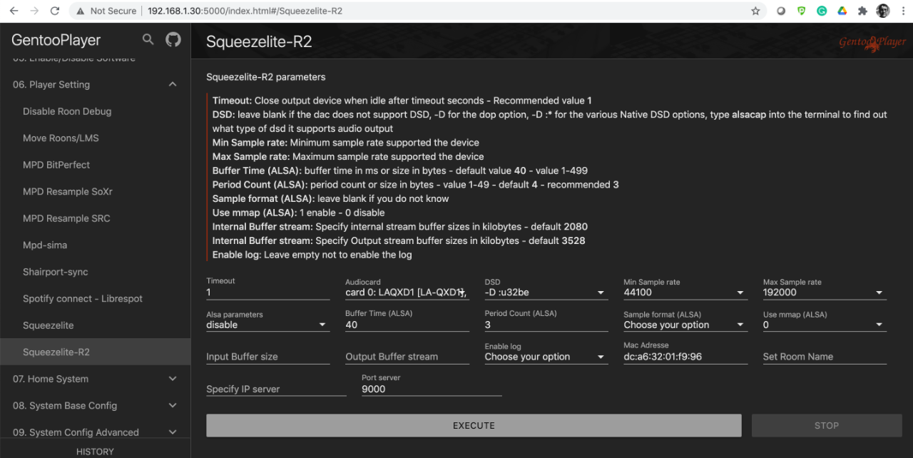Open MPD Resample SRC menu item
The height and width of the screenshot is (458, 913).
point(95,218)
